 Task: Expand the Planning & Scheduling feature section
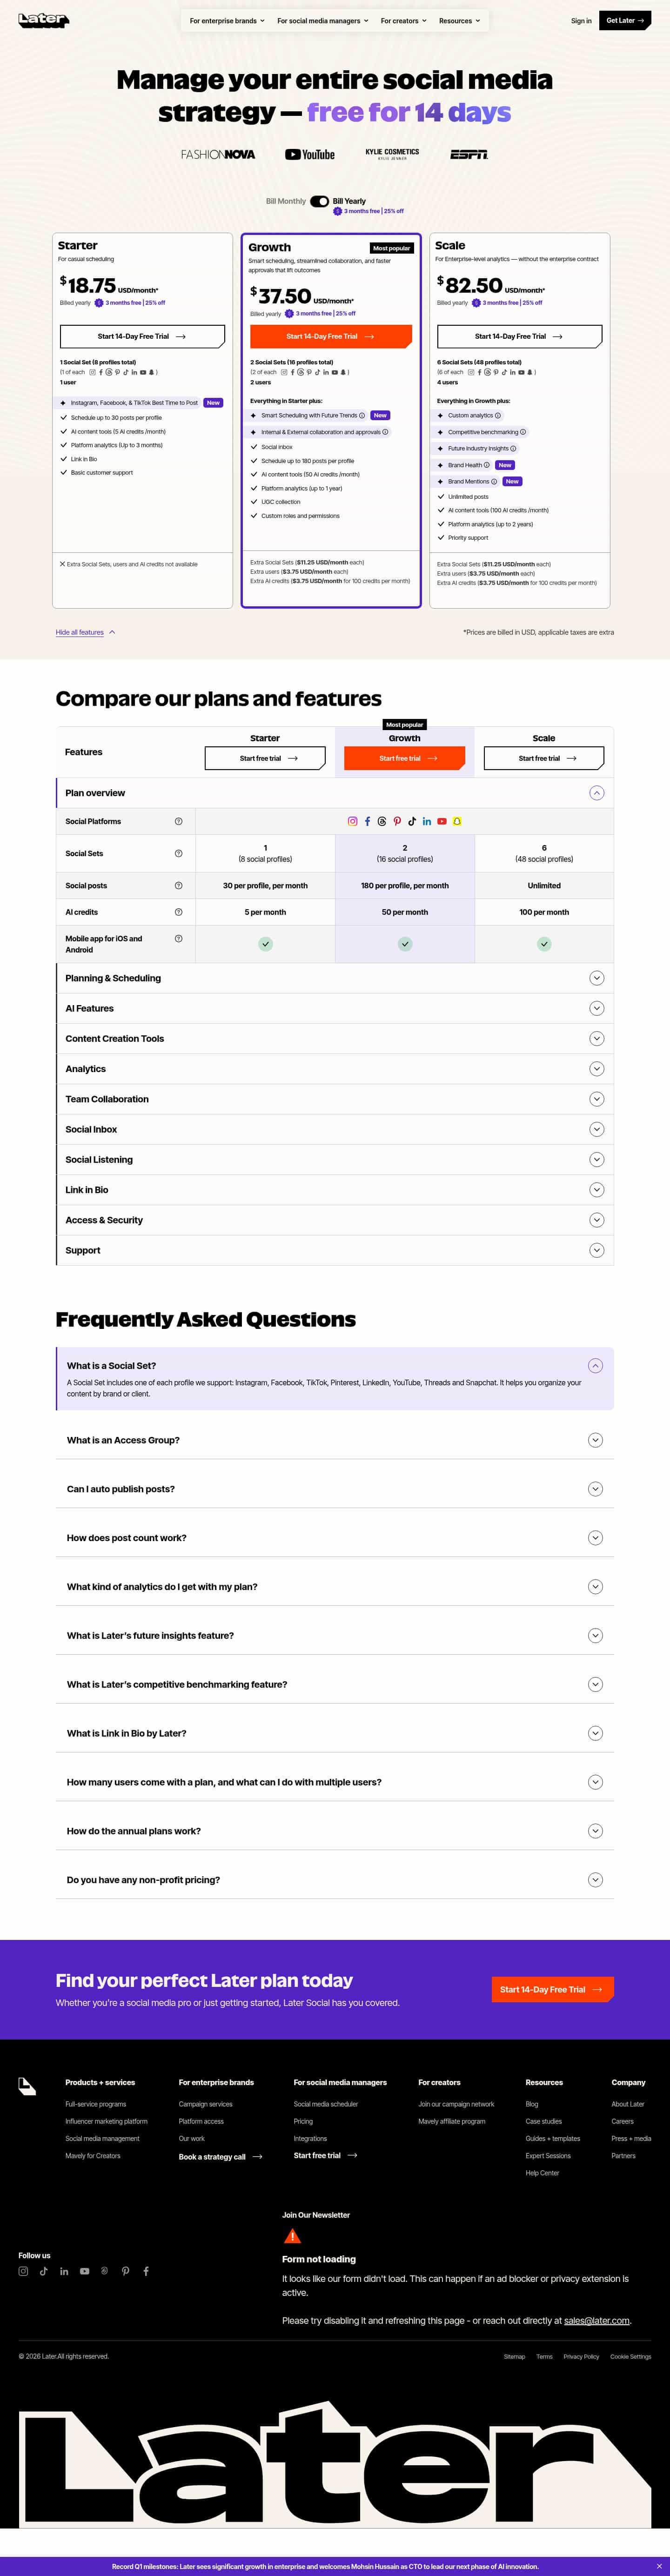[x=596, y=978]
